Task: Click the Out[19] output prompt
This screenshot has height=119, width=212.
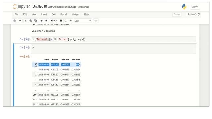Action: pos(25,57)
